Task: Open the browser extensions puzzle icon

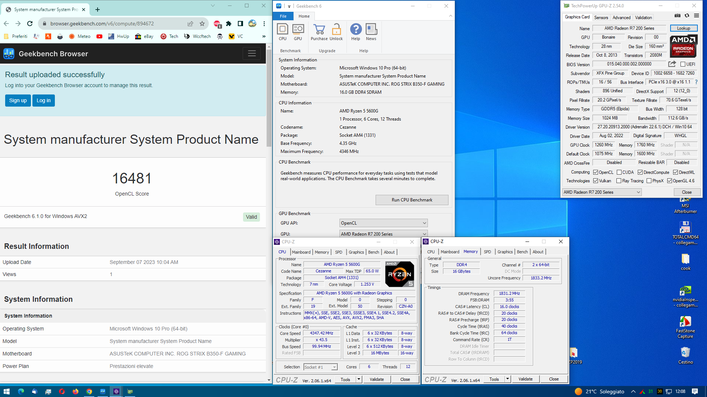Action: pyautogui.click(x=229, y=24)
